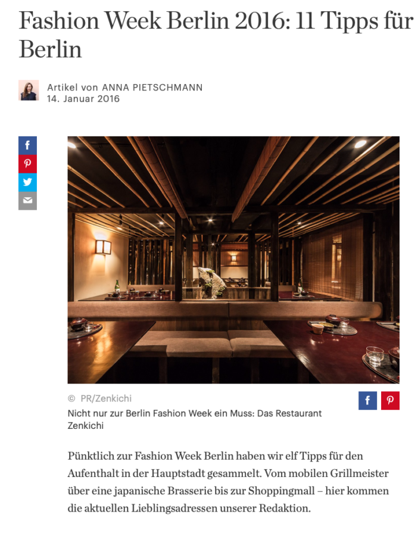418x539 pixels.
Task: Click the Zenkichi restaurant interior photo
Action: [233, 260]
